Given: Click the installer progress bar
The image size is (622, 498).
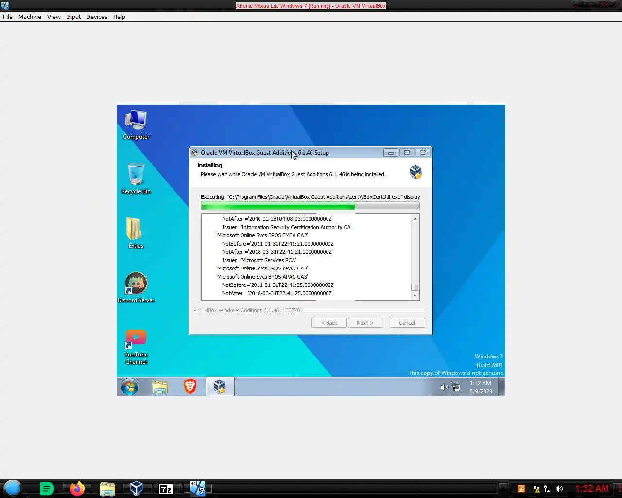Looking at the screenshot, I should click(310, 206).
